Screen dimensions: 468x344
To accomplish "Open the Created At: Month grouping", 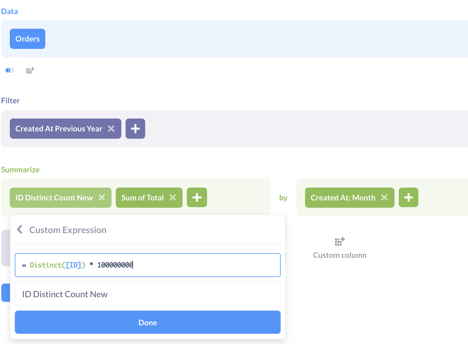I will click(x=343, y=198).
